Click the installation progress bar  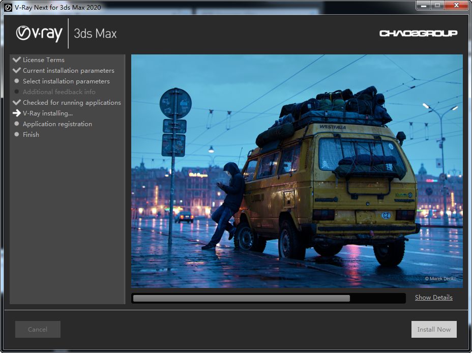click(269, 298)
